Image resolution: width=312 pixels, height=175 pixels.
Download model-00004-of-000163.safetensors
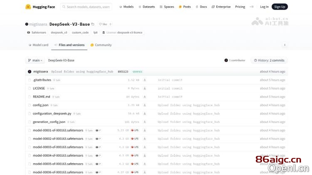[145, 155]
